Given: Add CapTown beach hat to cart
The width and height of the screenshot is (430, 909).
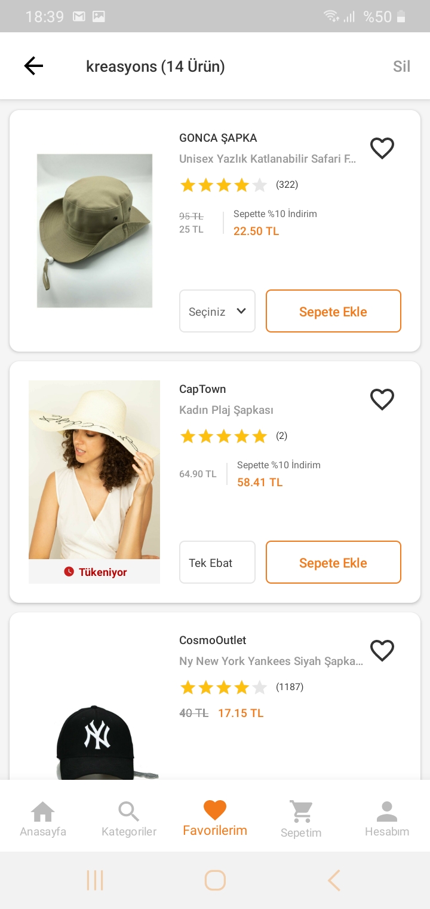Looking at the screenshot, I should click(x=333, y=562).
